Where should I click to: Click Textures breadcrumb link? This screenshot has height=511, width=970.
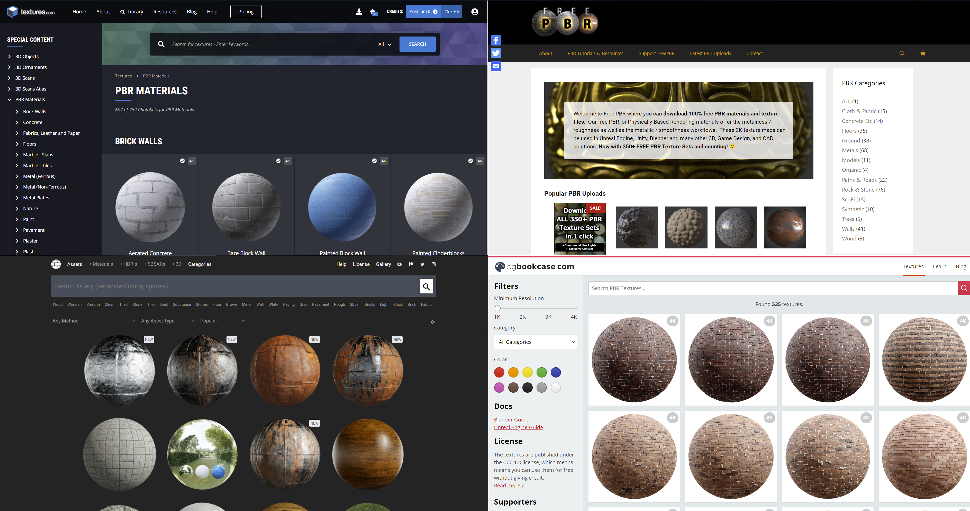click(x=123, y=76)
